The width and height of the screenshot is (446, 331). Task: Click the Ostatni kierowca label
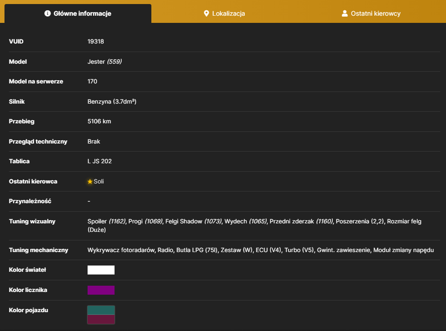coord(33,181)
